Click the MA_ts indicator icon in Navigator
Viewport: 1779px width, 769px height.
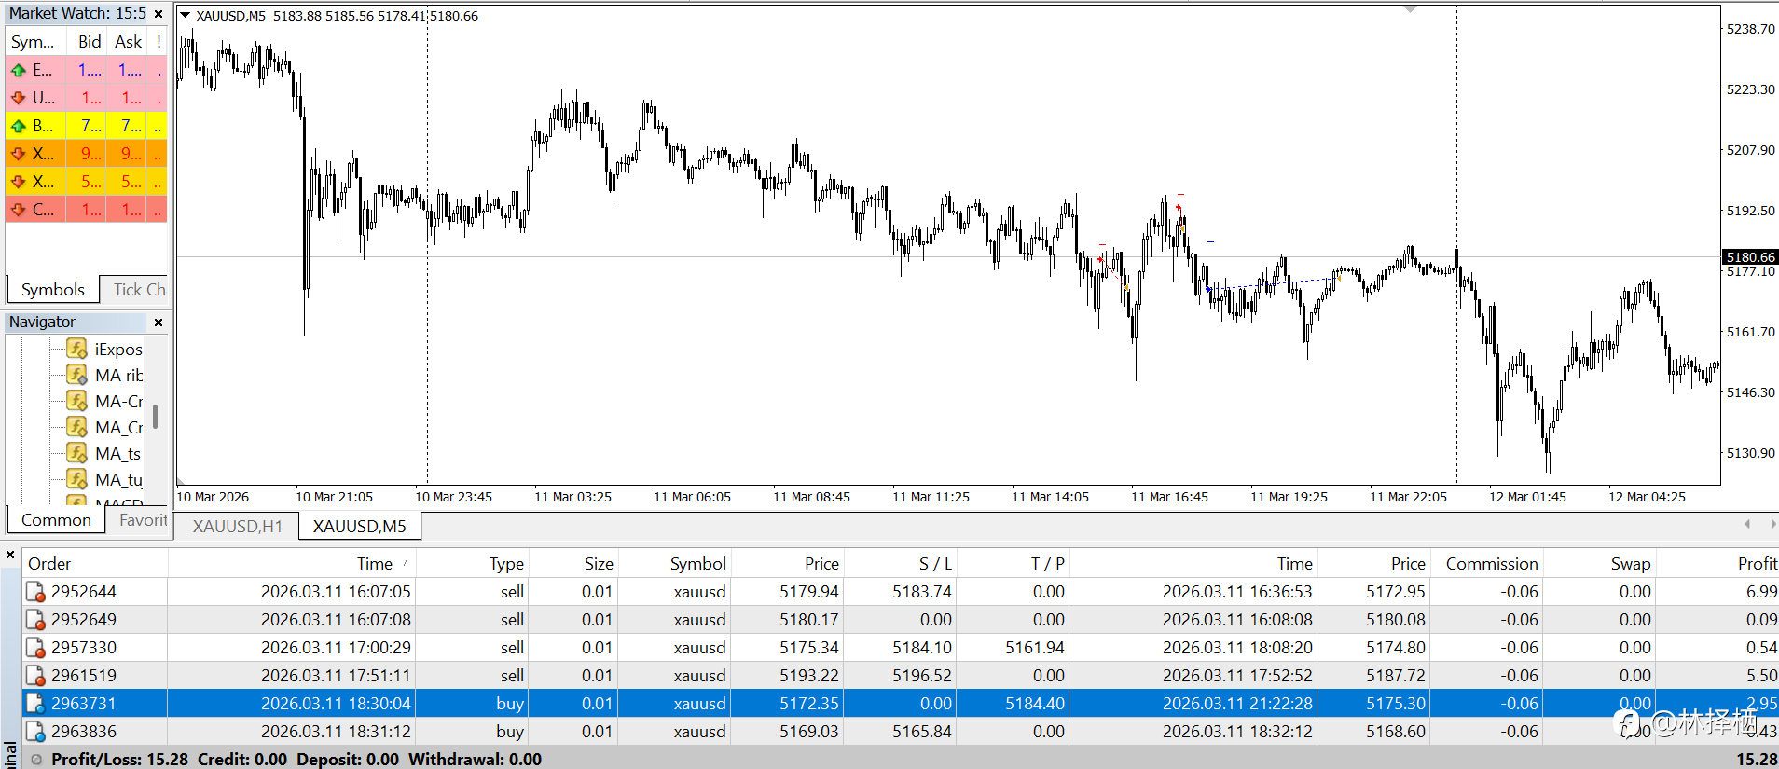[77, 454]
